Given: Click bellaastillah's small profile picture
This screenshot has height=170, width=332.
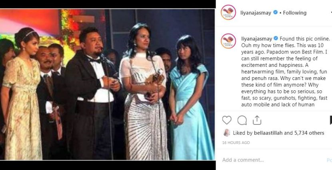Looking at the screenshot, I should [226, 133].
